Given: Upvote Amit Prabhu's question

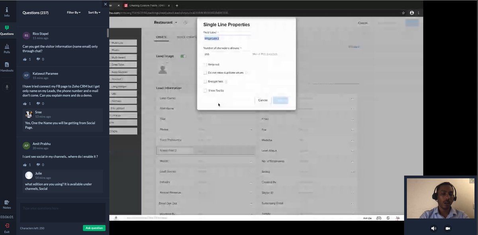Looking at the screenshot, I should tap(25, 165).
